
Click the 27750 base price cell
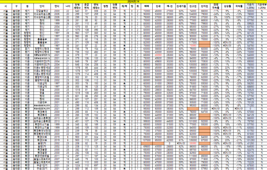pyautogui.click(x=250, y=17)
